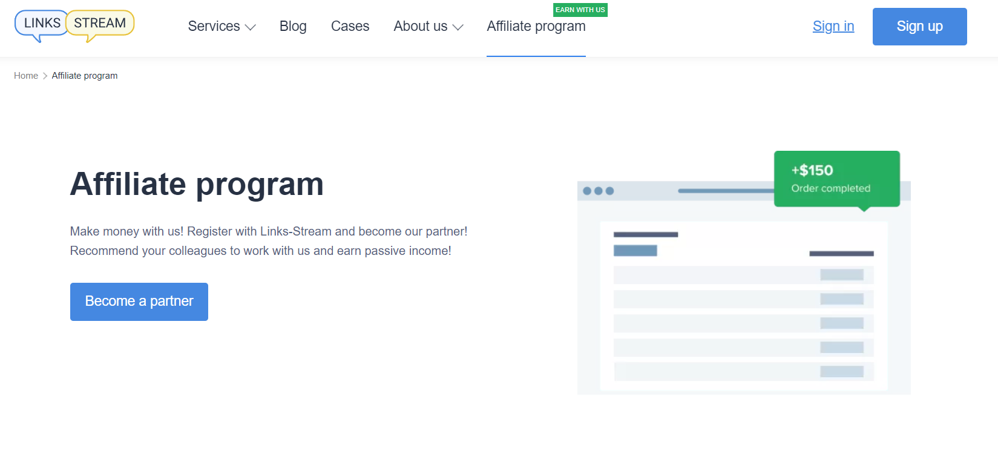Open the Services menu label
The width and height of the screenshot is (998, 462).
(x=214, y=27)
